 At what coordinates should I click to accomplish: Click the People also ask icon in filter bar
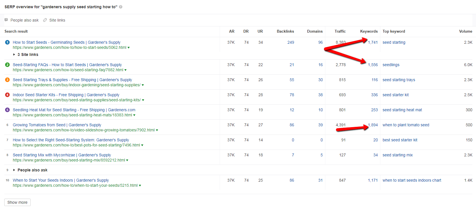pyautogui.click(x=6, y=20)
